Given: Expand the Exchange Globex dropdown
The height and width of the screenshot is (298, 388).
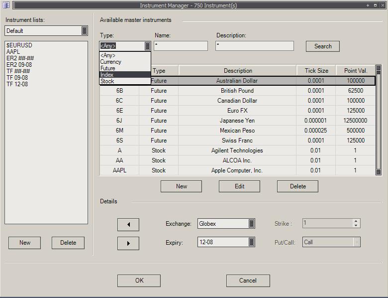Looking at the screenshot, I should (252, 224).
